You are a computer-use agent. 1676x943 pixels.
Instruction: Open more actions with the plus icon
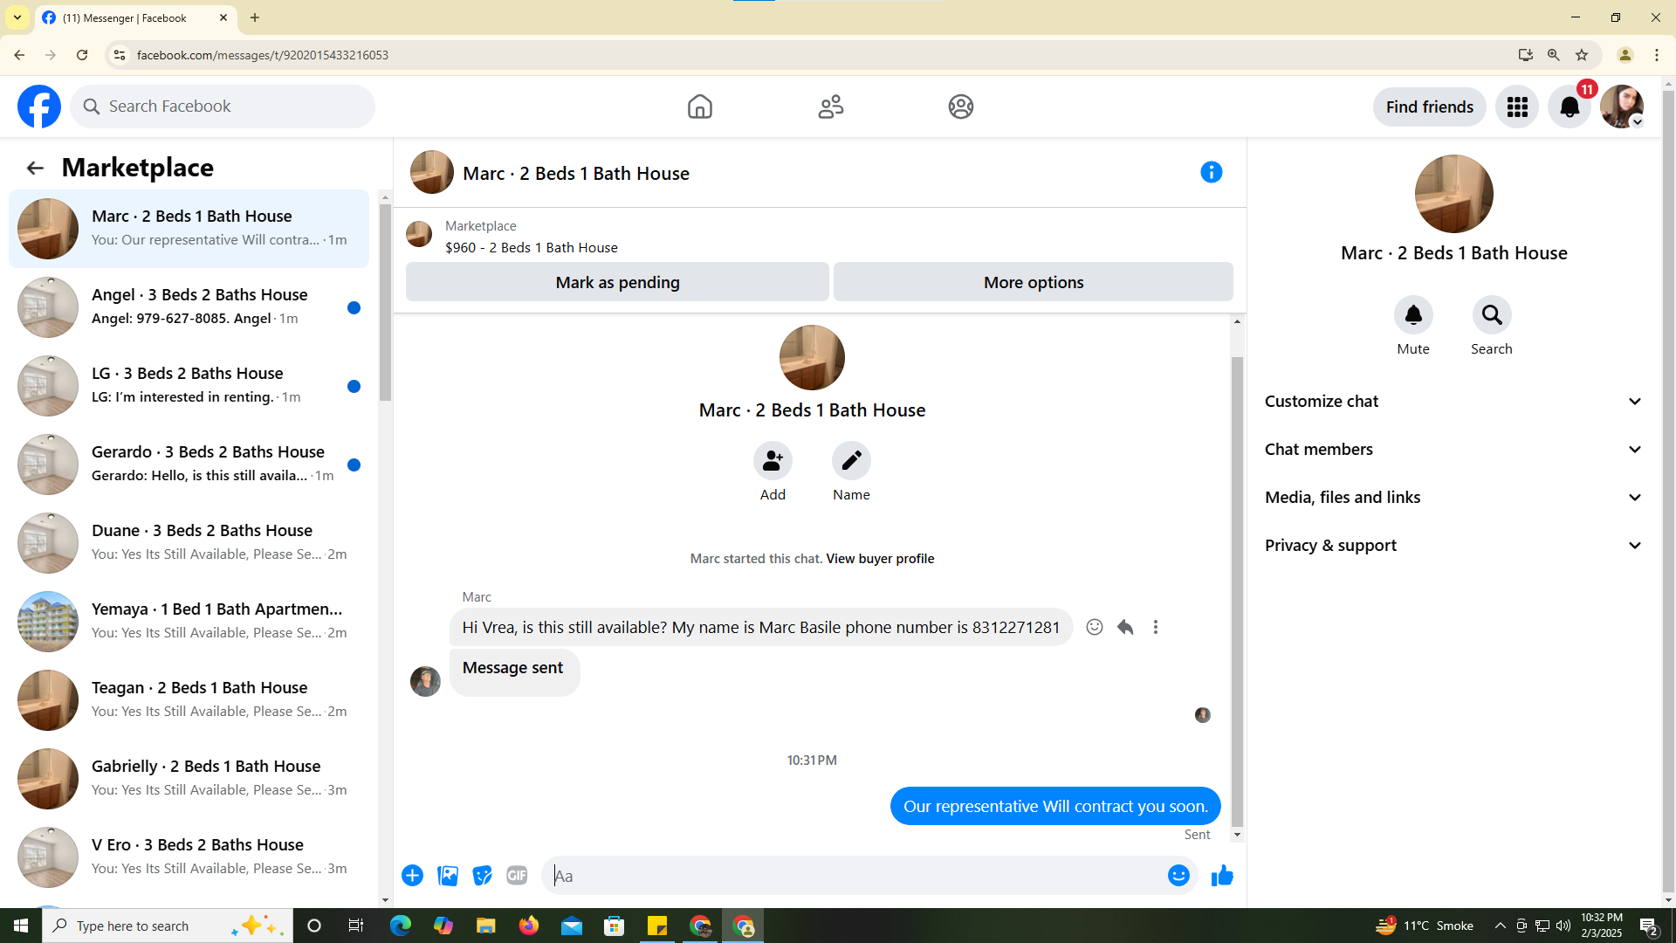tap(412, 876)
